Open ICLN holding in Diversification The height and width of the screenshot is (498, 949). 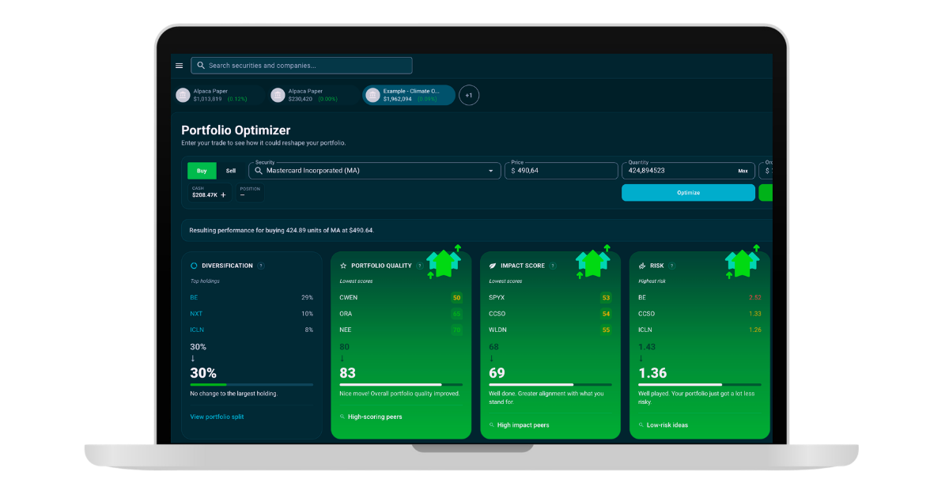pyautogui.click(x=197, y=330)
